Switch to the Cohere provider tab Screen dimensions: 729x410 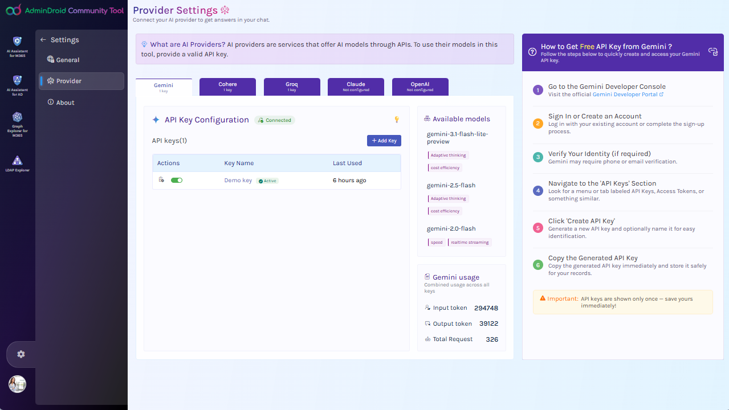tap(227, 87)
